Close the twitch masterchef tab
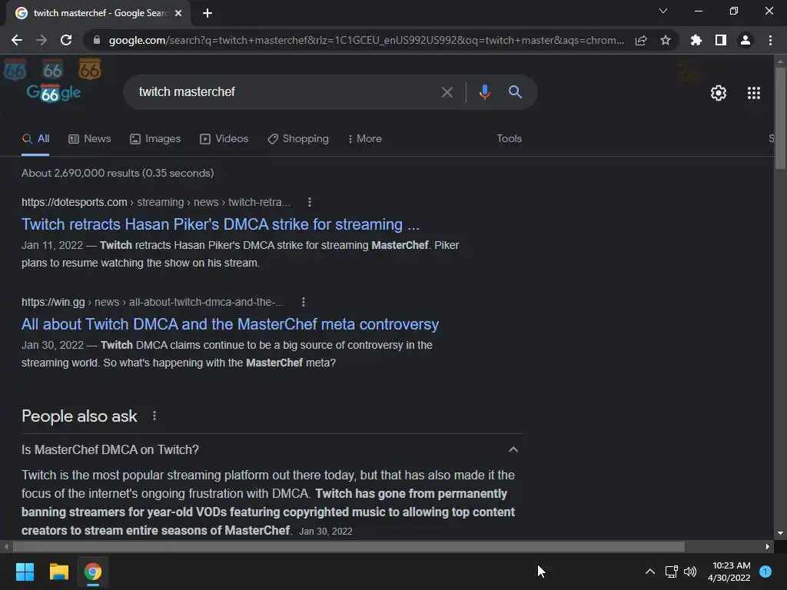This screenshot has width=787, height=590. pos(178,13)
